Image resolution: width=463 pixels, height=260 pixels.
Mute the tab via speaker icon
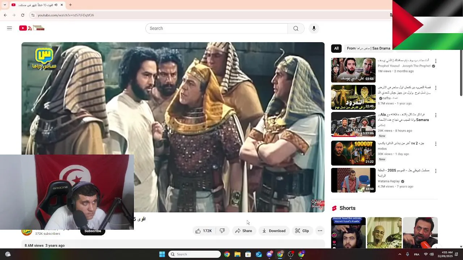pos(56,5)
